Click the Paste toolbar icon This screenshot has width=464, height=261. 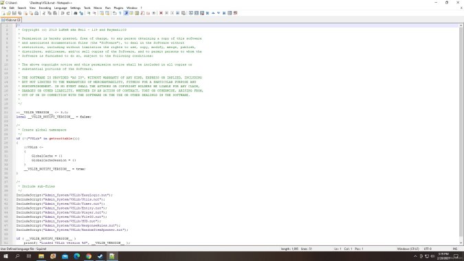click(x=55, y=13)
